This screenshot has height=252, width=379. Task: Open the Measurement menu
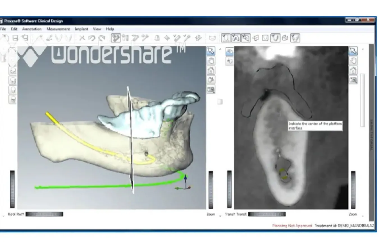click(58, 29)
